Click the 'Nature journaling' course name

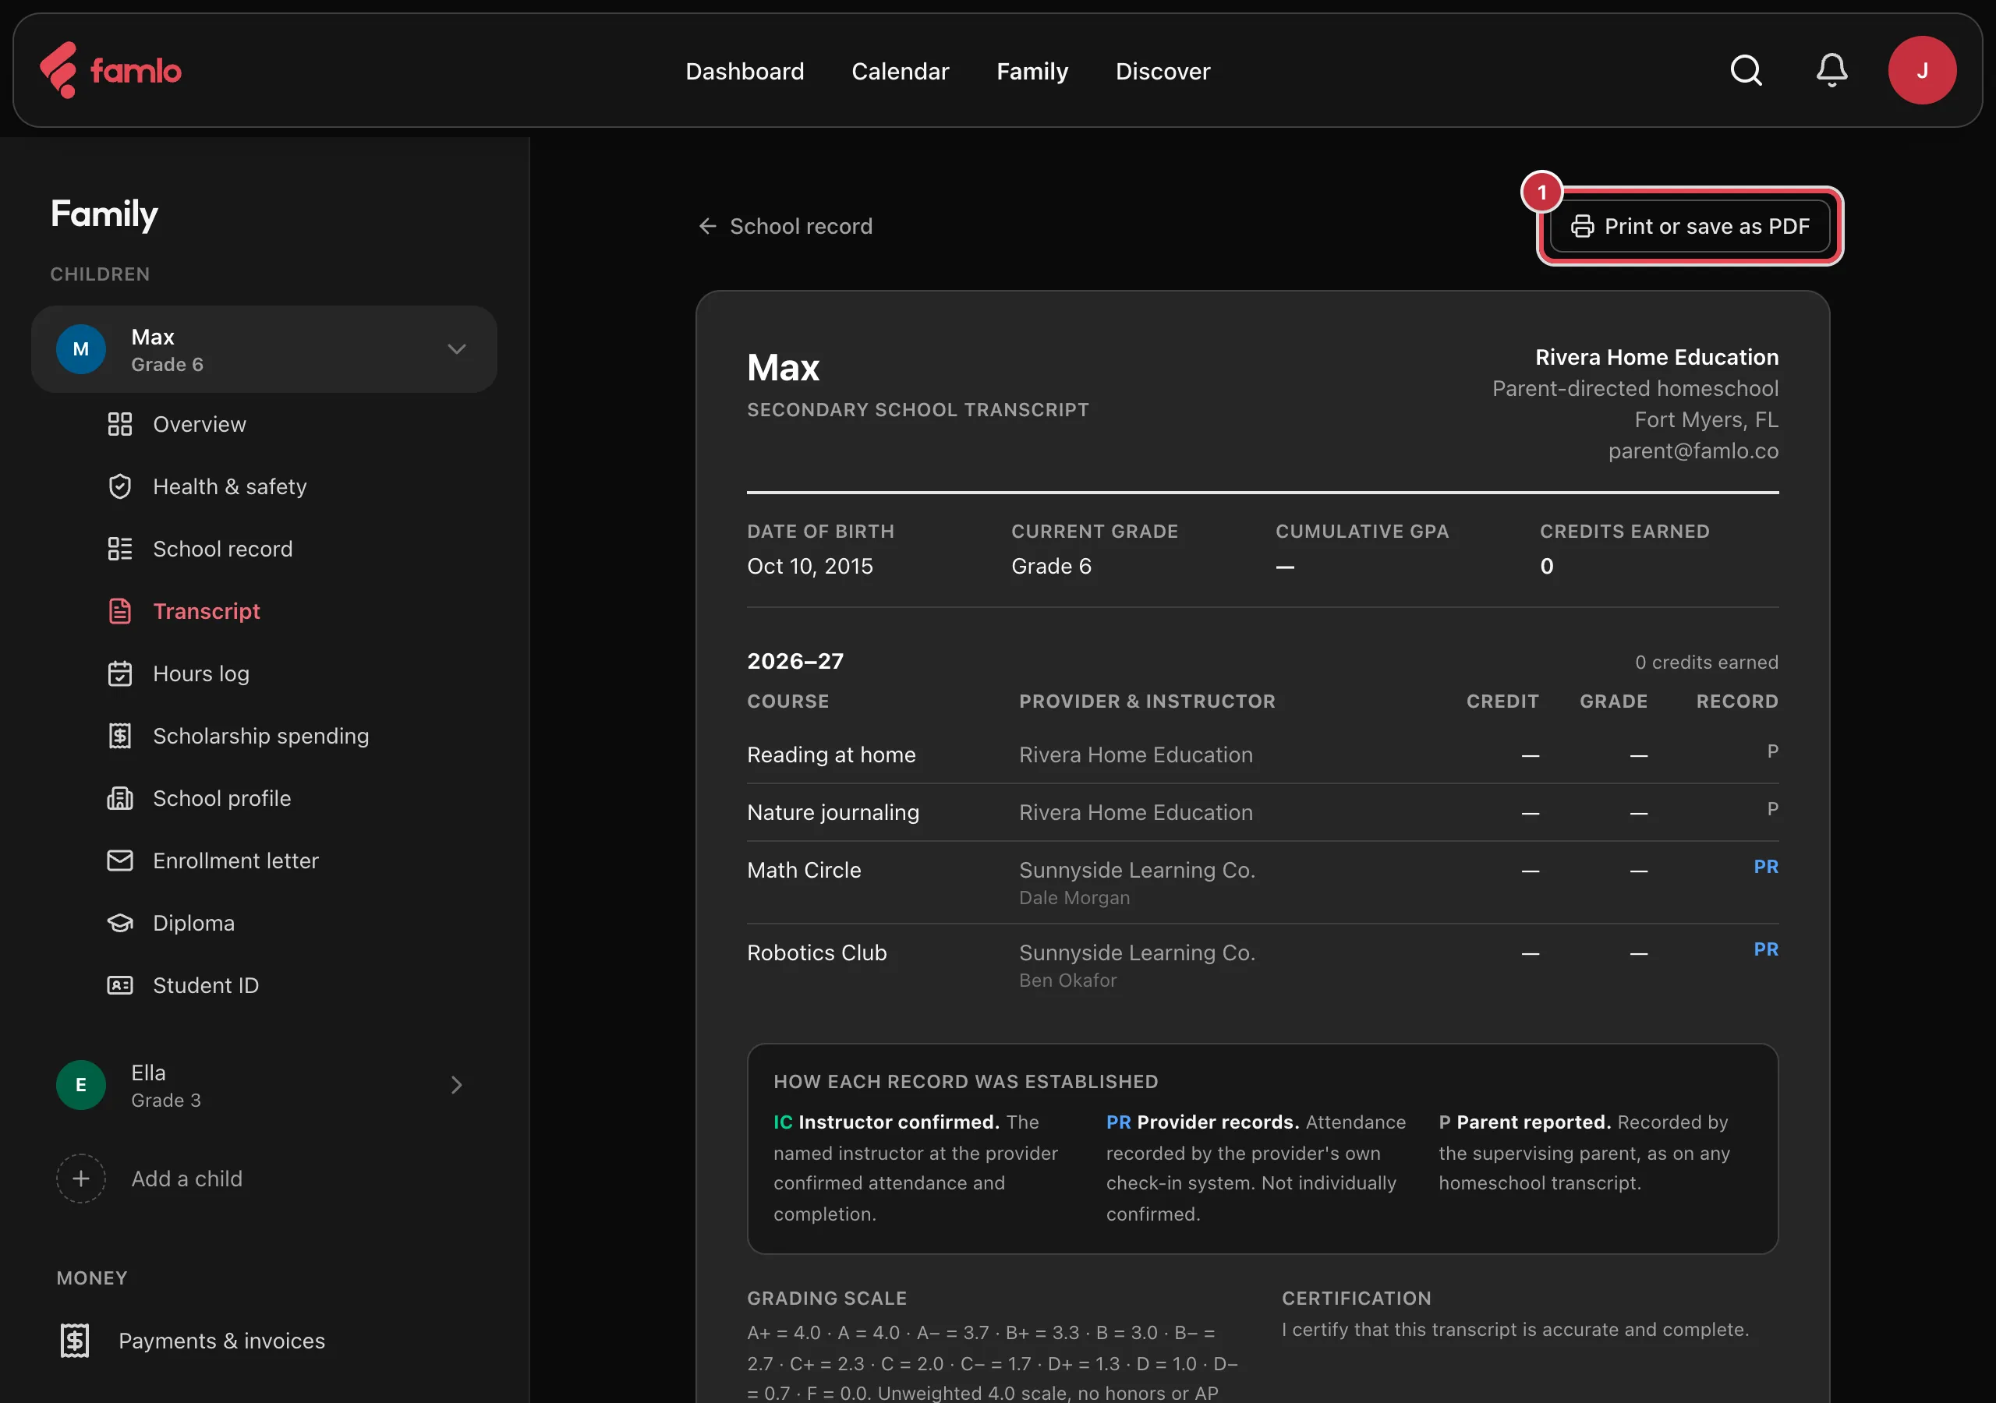pyautogui.click(x=833, y=812)
